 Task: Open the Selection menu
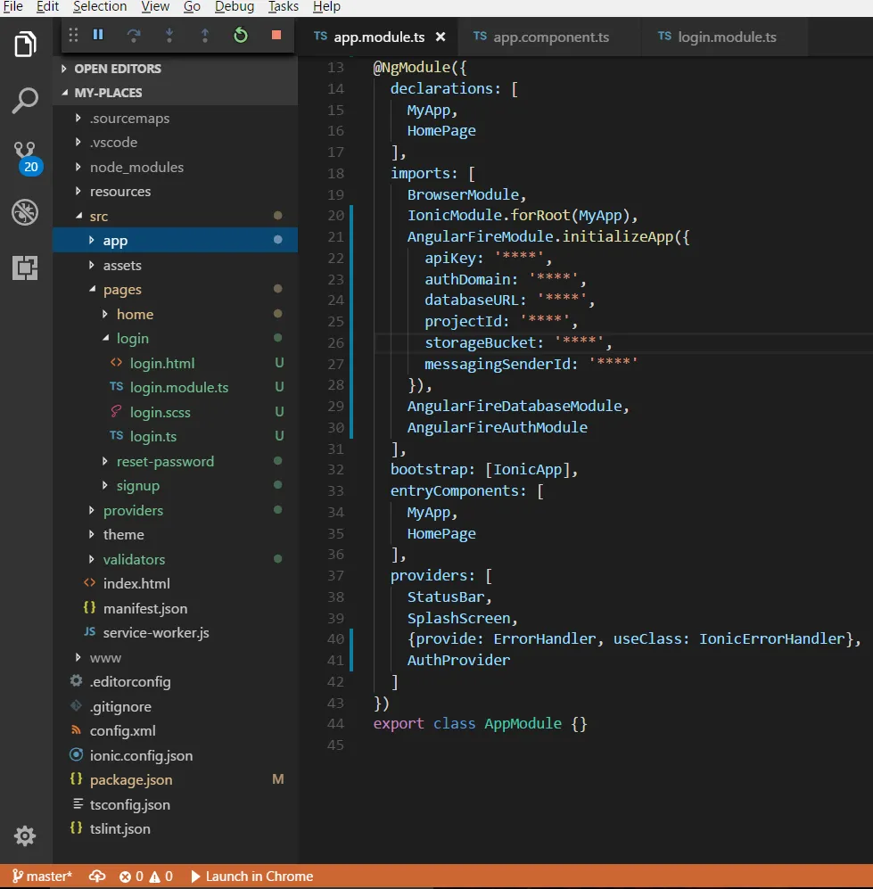[x=100, y=6]
